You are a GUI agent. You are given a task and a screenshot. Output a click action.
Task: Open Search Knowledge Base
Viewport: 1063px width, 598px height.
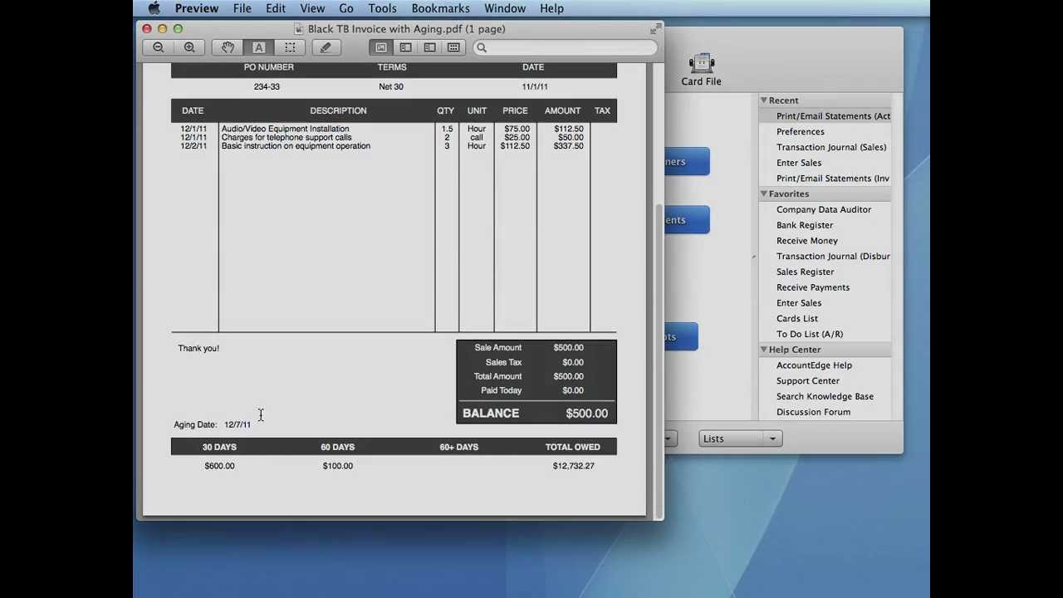[825, 396]
